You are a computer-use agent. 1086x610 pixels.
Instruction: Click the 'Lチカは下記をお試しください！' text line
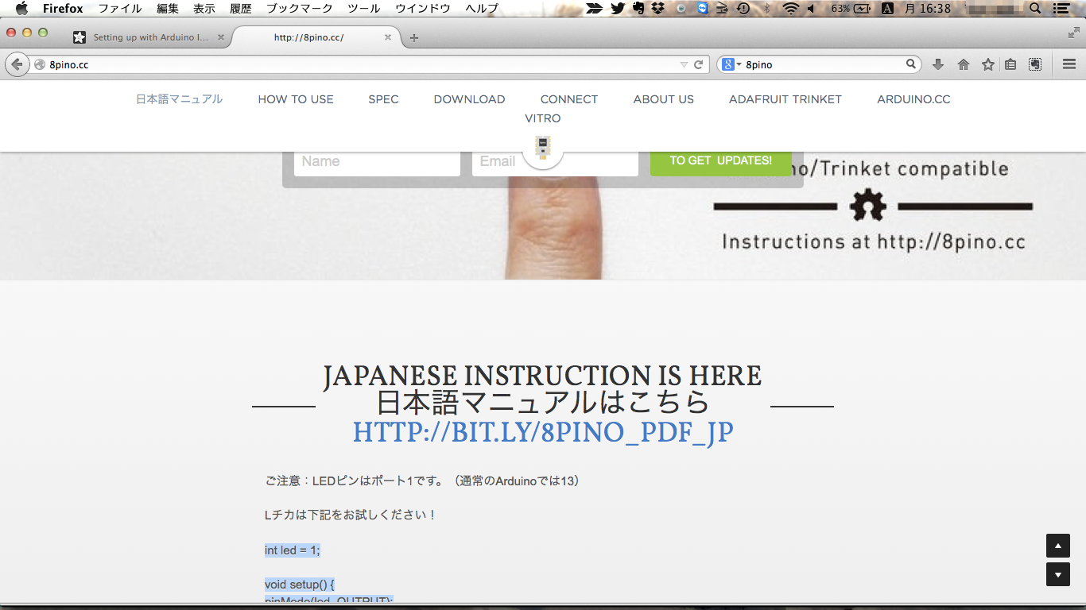click(x=351, y=515)
